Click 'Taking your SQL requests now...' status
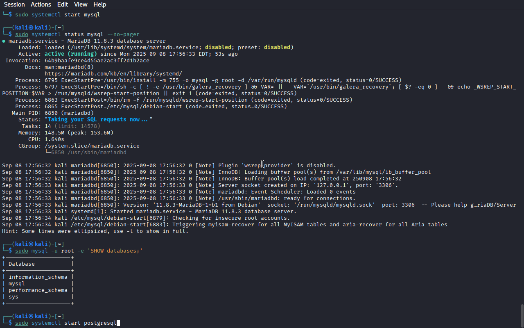This screenshot has width=524, height=328. tap(99, 119)
